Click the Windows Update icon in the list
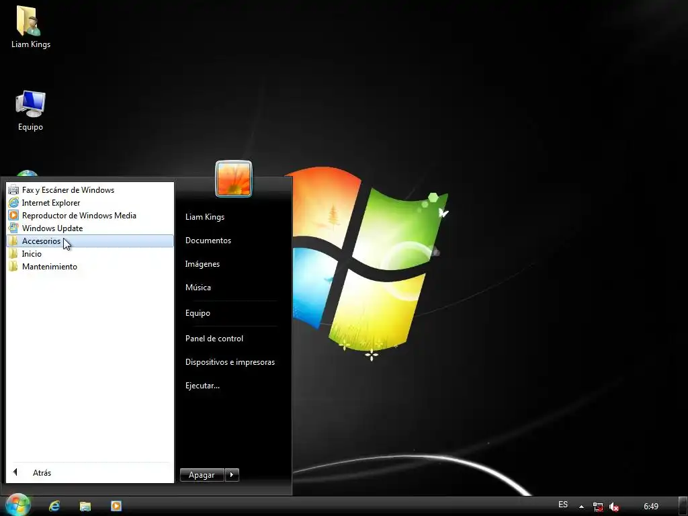Viewport: 688px width, 516px height. [13, 228]
